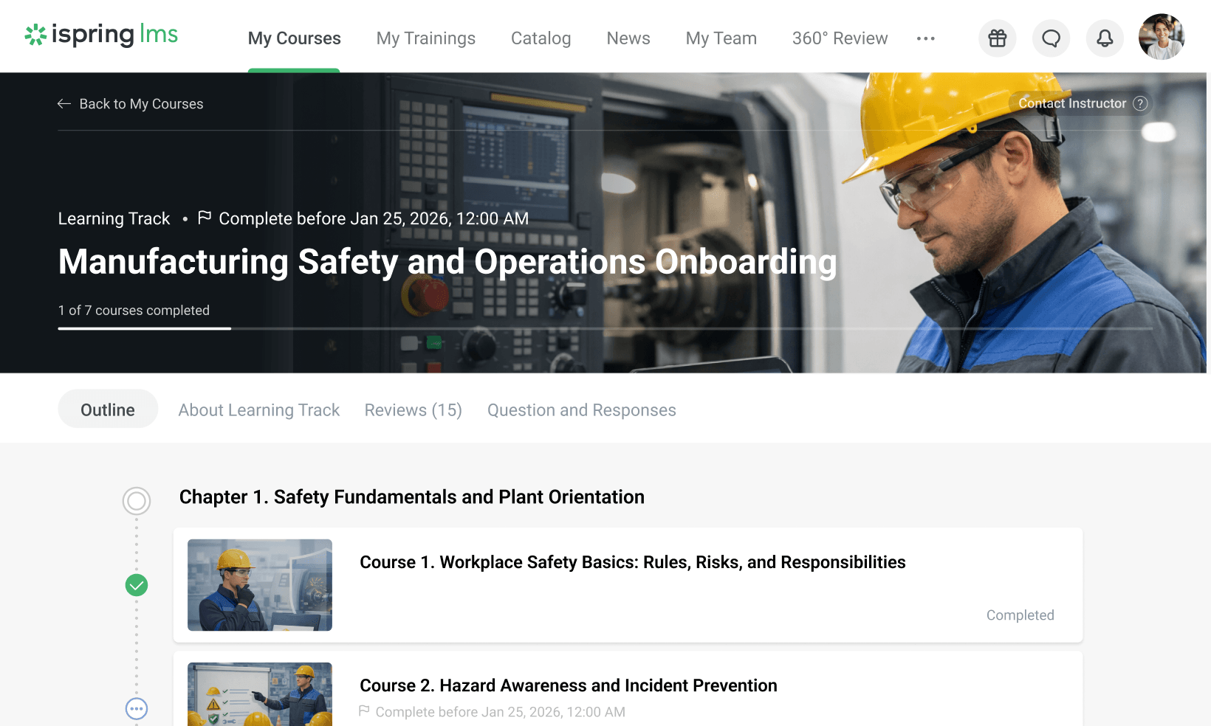Open the notifications bell
This screenshot has width=1211, height=726.
coord(1105,38)
